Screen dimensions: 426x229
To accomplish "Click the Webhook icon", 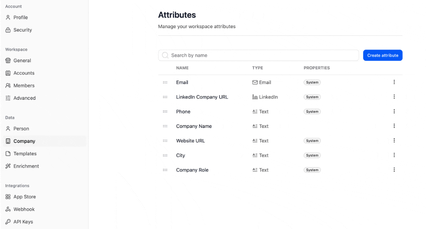I will 8,209.
